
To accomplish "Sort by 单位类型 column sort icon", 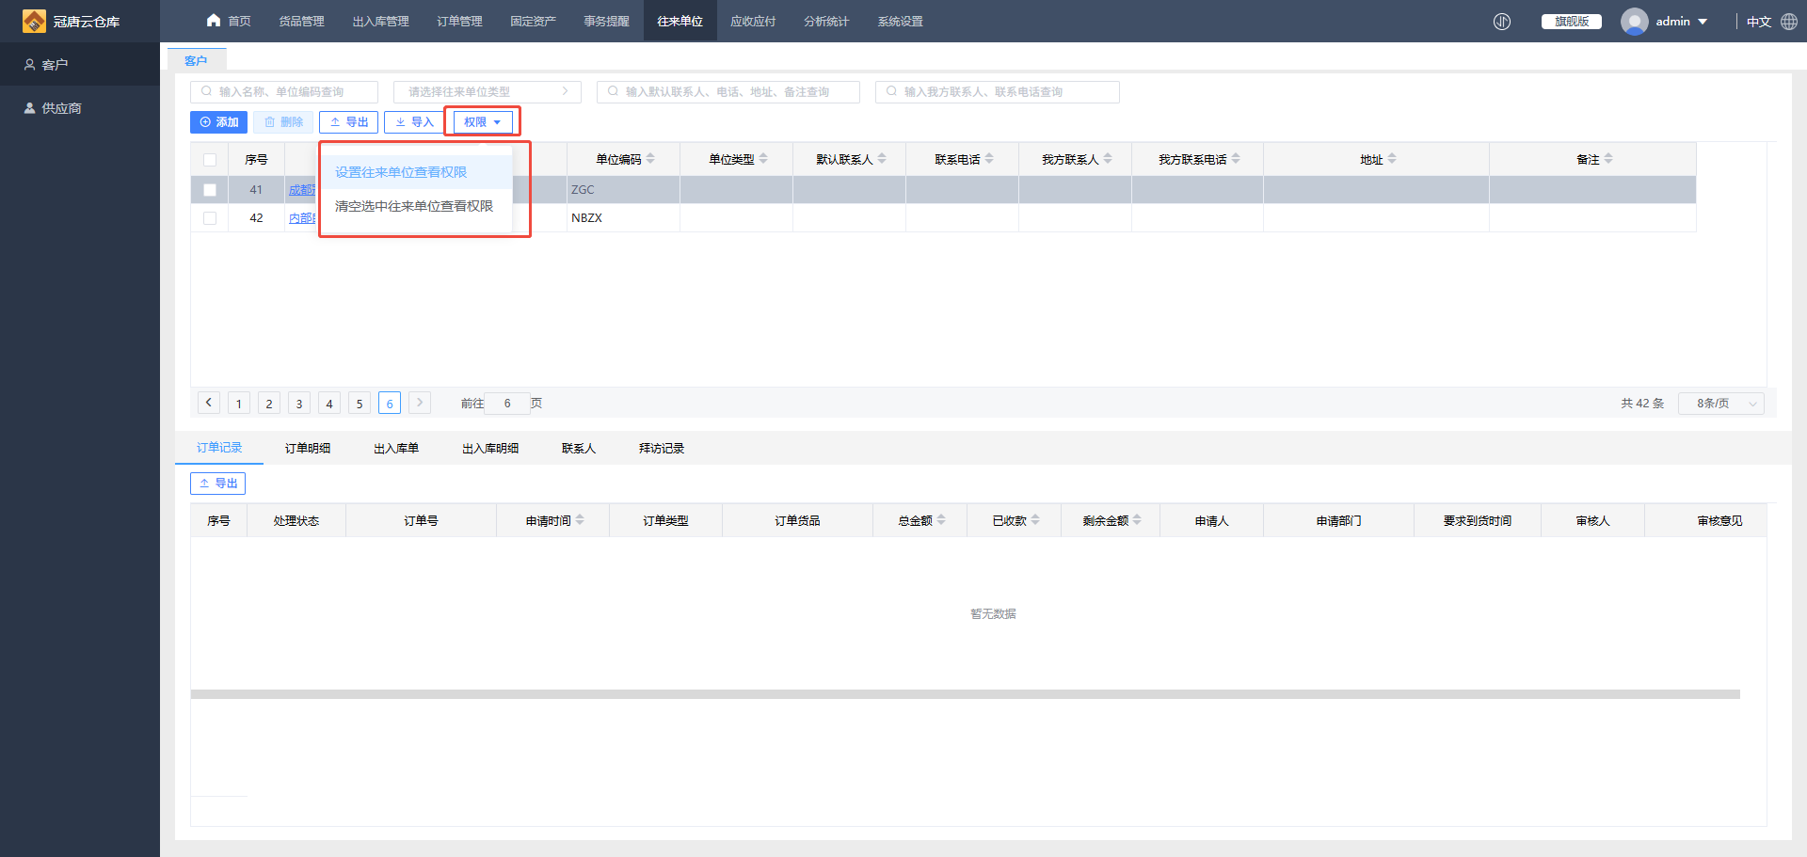I will (x=763, y=159).
